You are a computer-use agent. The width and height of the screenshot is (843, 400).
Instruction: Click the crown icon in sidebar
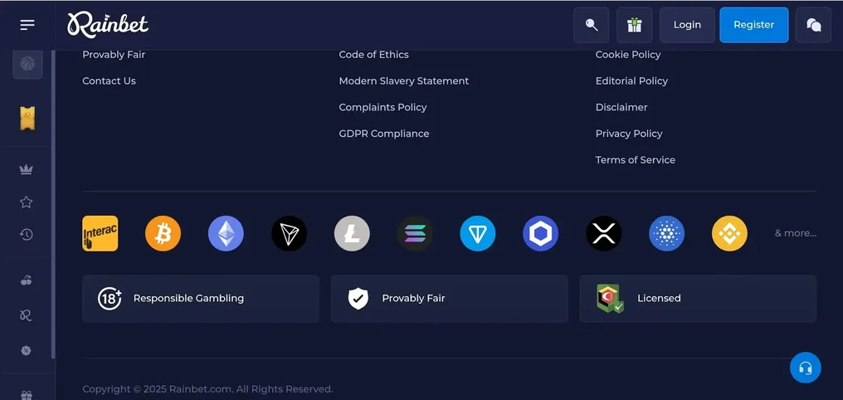click(27, 169)
